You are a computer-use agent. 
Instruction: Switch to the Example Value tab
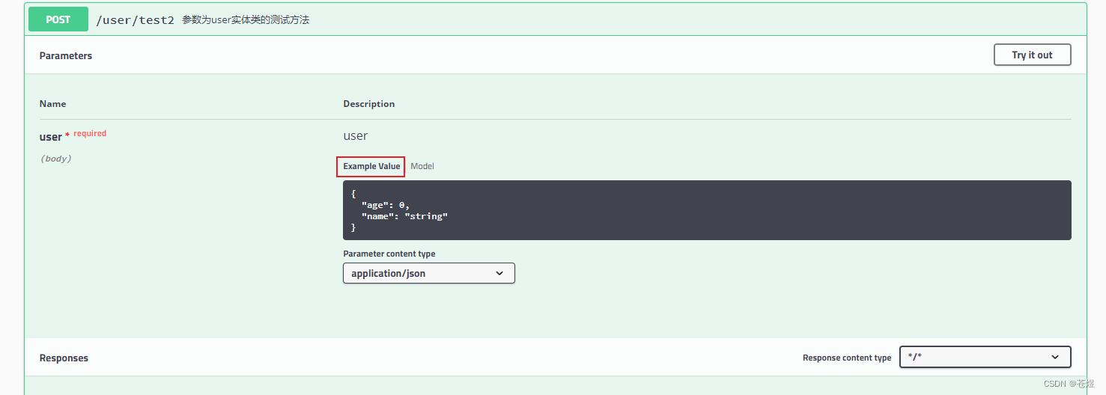371,166
